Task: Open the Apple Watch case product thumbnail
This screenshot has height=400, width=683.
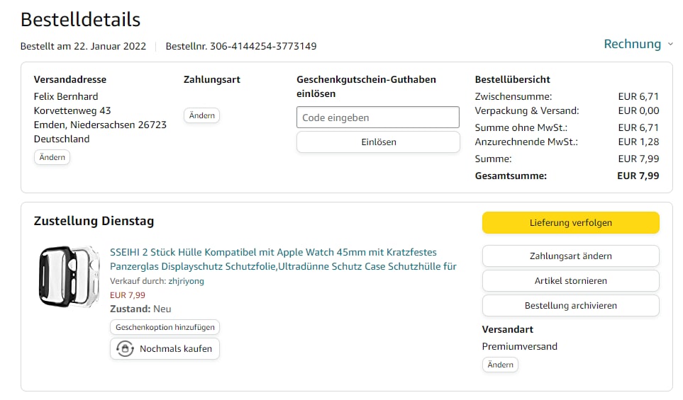Action: pyautogui.click(x=69, y=276)
